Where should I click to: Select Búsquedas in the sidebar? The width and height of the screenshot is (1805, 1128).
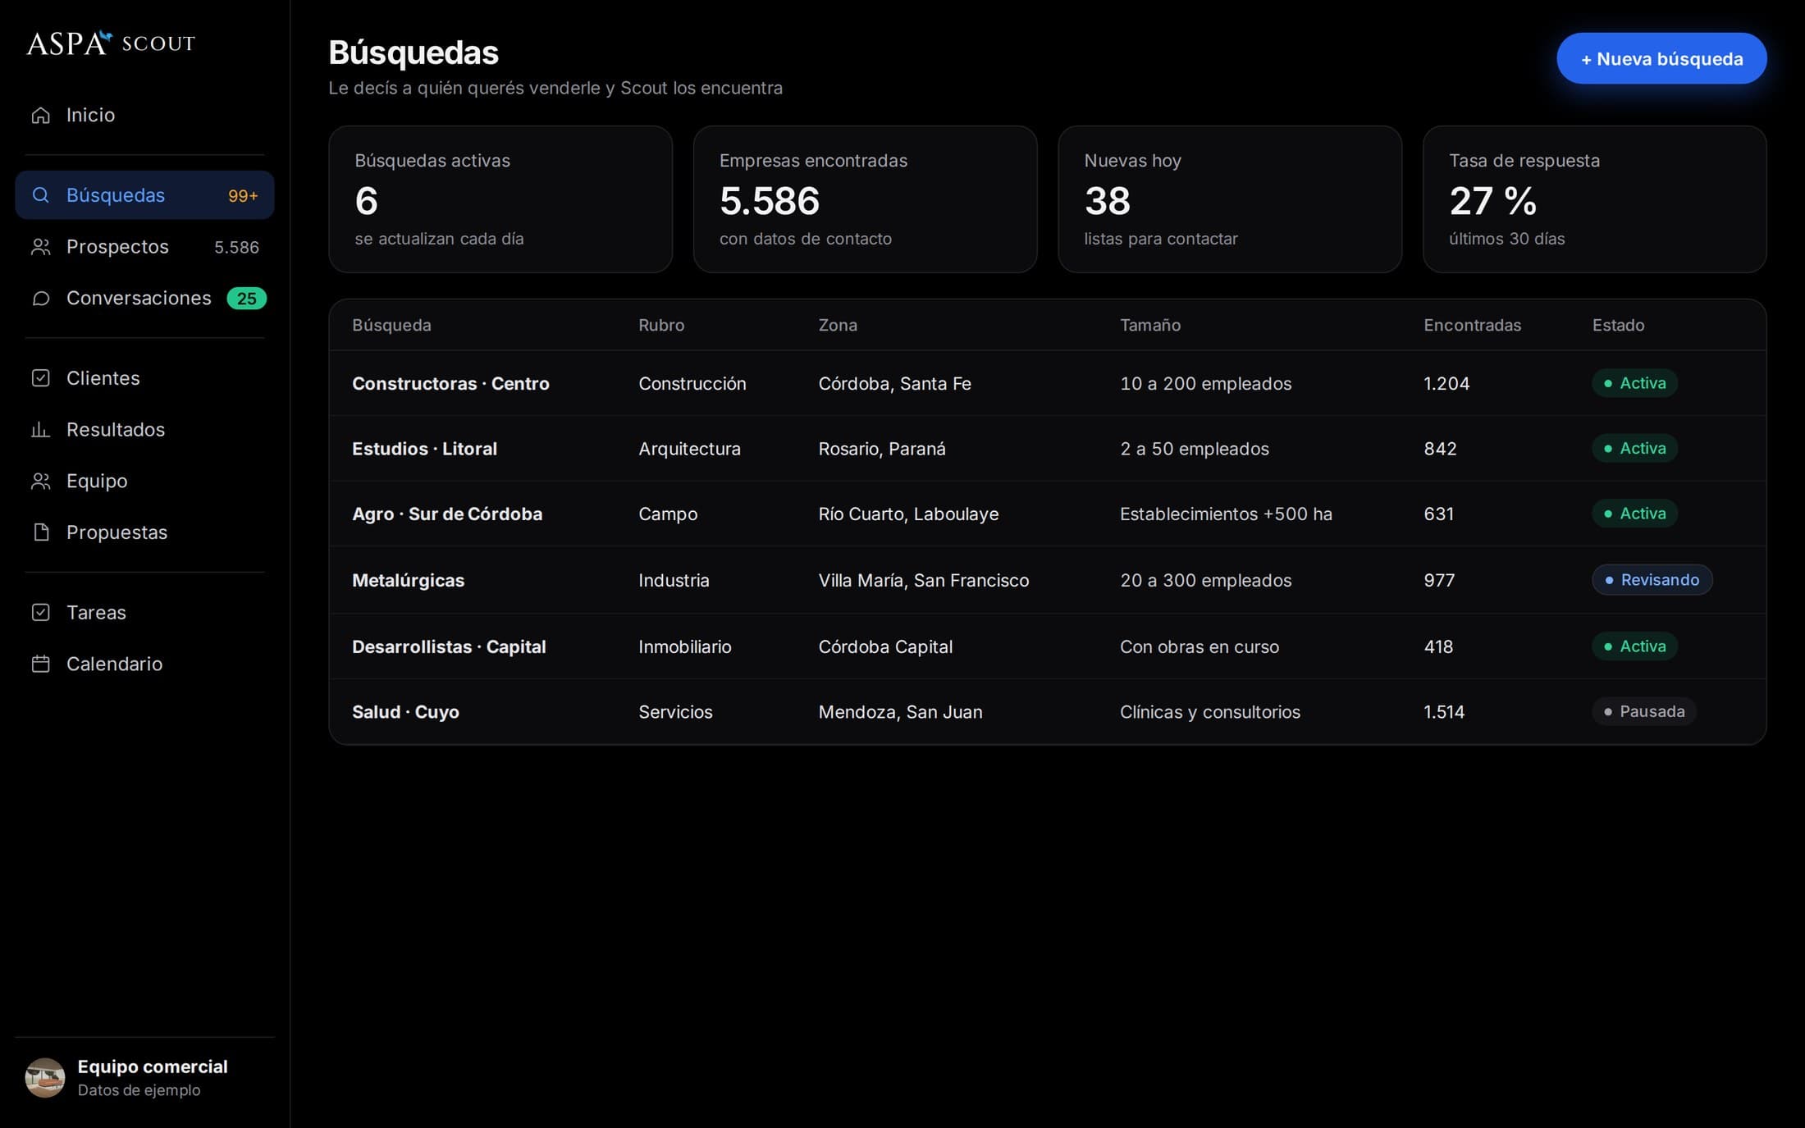coord(144,195)
